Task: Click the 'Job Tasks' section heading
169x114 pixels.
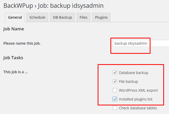Action: [13, 58]
